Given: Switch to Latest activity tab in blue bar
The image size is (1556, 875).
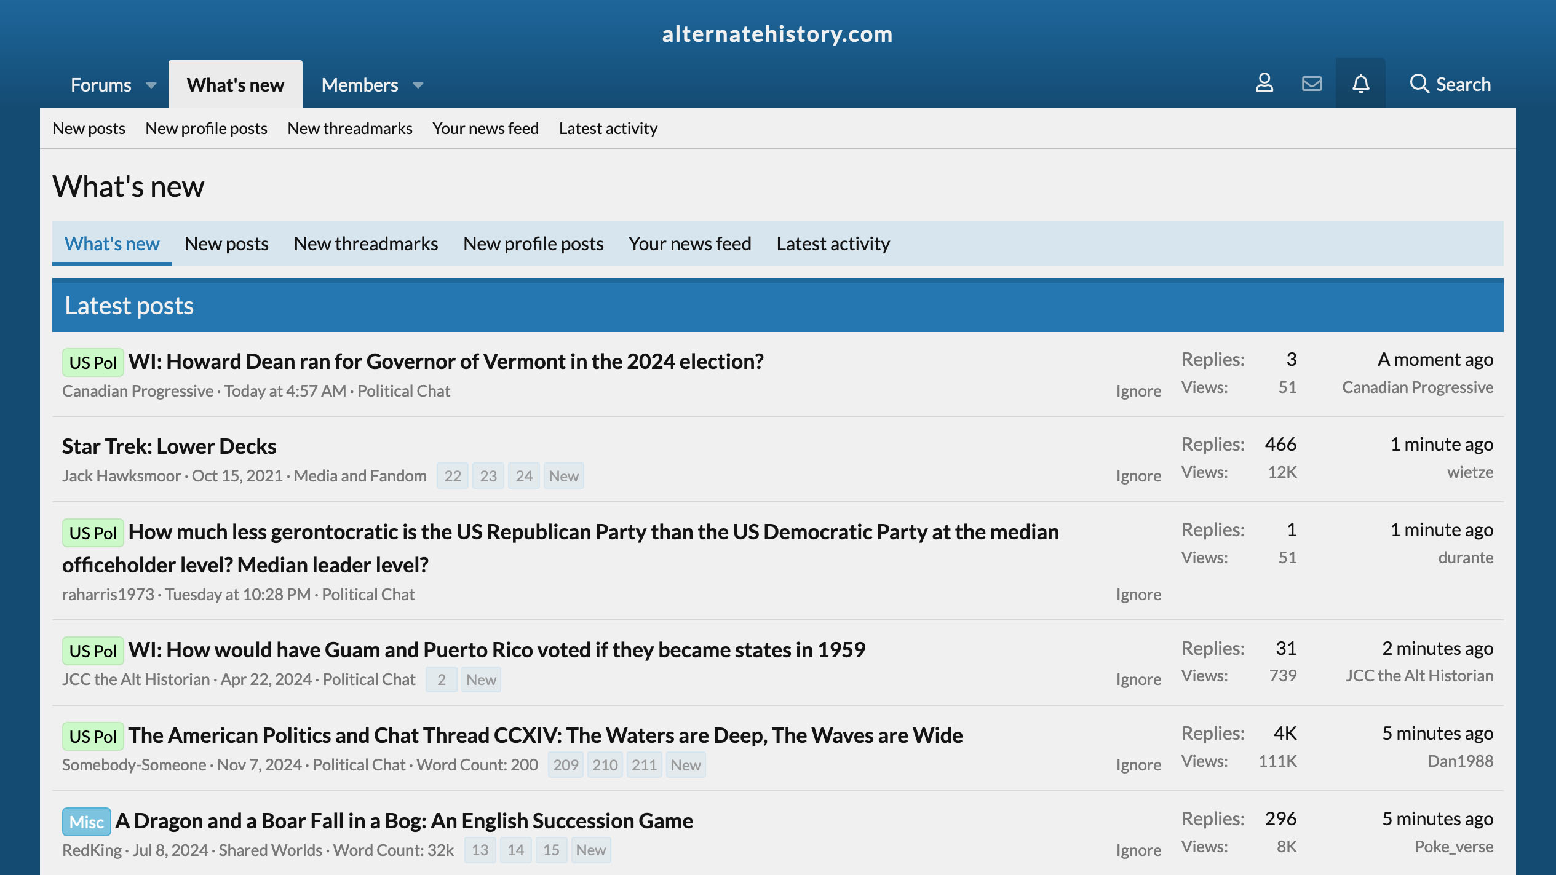Looking at the screenshot, I should click(x=833, y=244).
